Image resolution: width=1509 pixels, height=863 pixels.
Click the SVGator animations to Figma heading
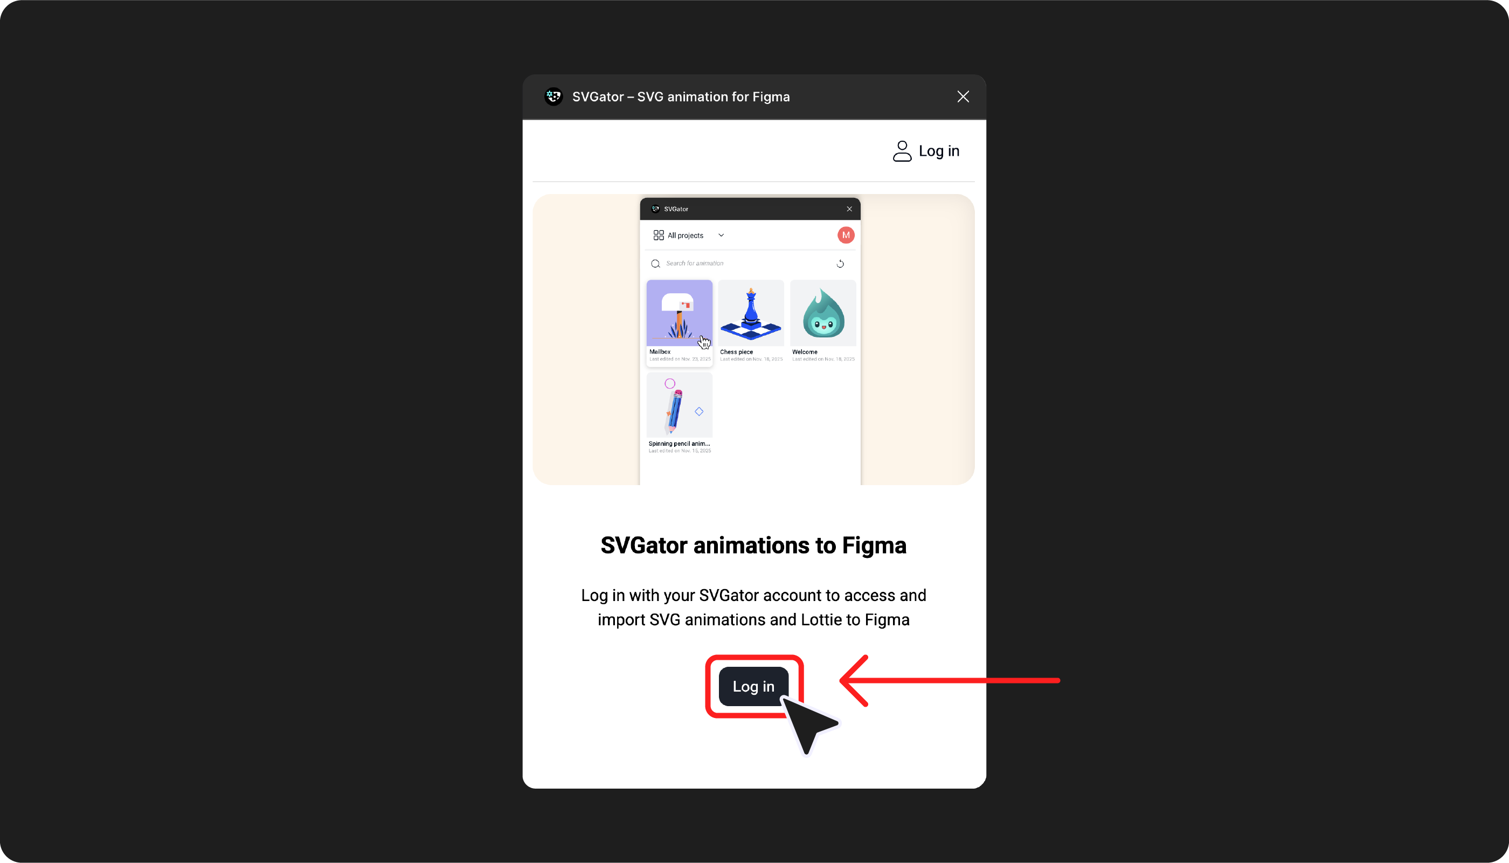[753, 546]
